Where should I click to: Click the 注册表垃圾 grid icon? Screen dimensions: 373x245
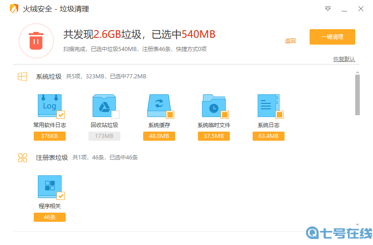(x=23, y=158)
